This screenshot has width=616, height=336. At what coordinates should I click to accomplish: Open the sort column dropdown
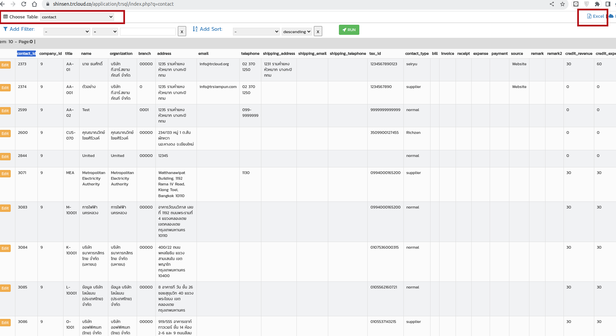[256, 31]
